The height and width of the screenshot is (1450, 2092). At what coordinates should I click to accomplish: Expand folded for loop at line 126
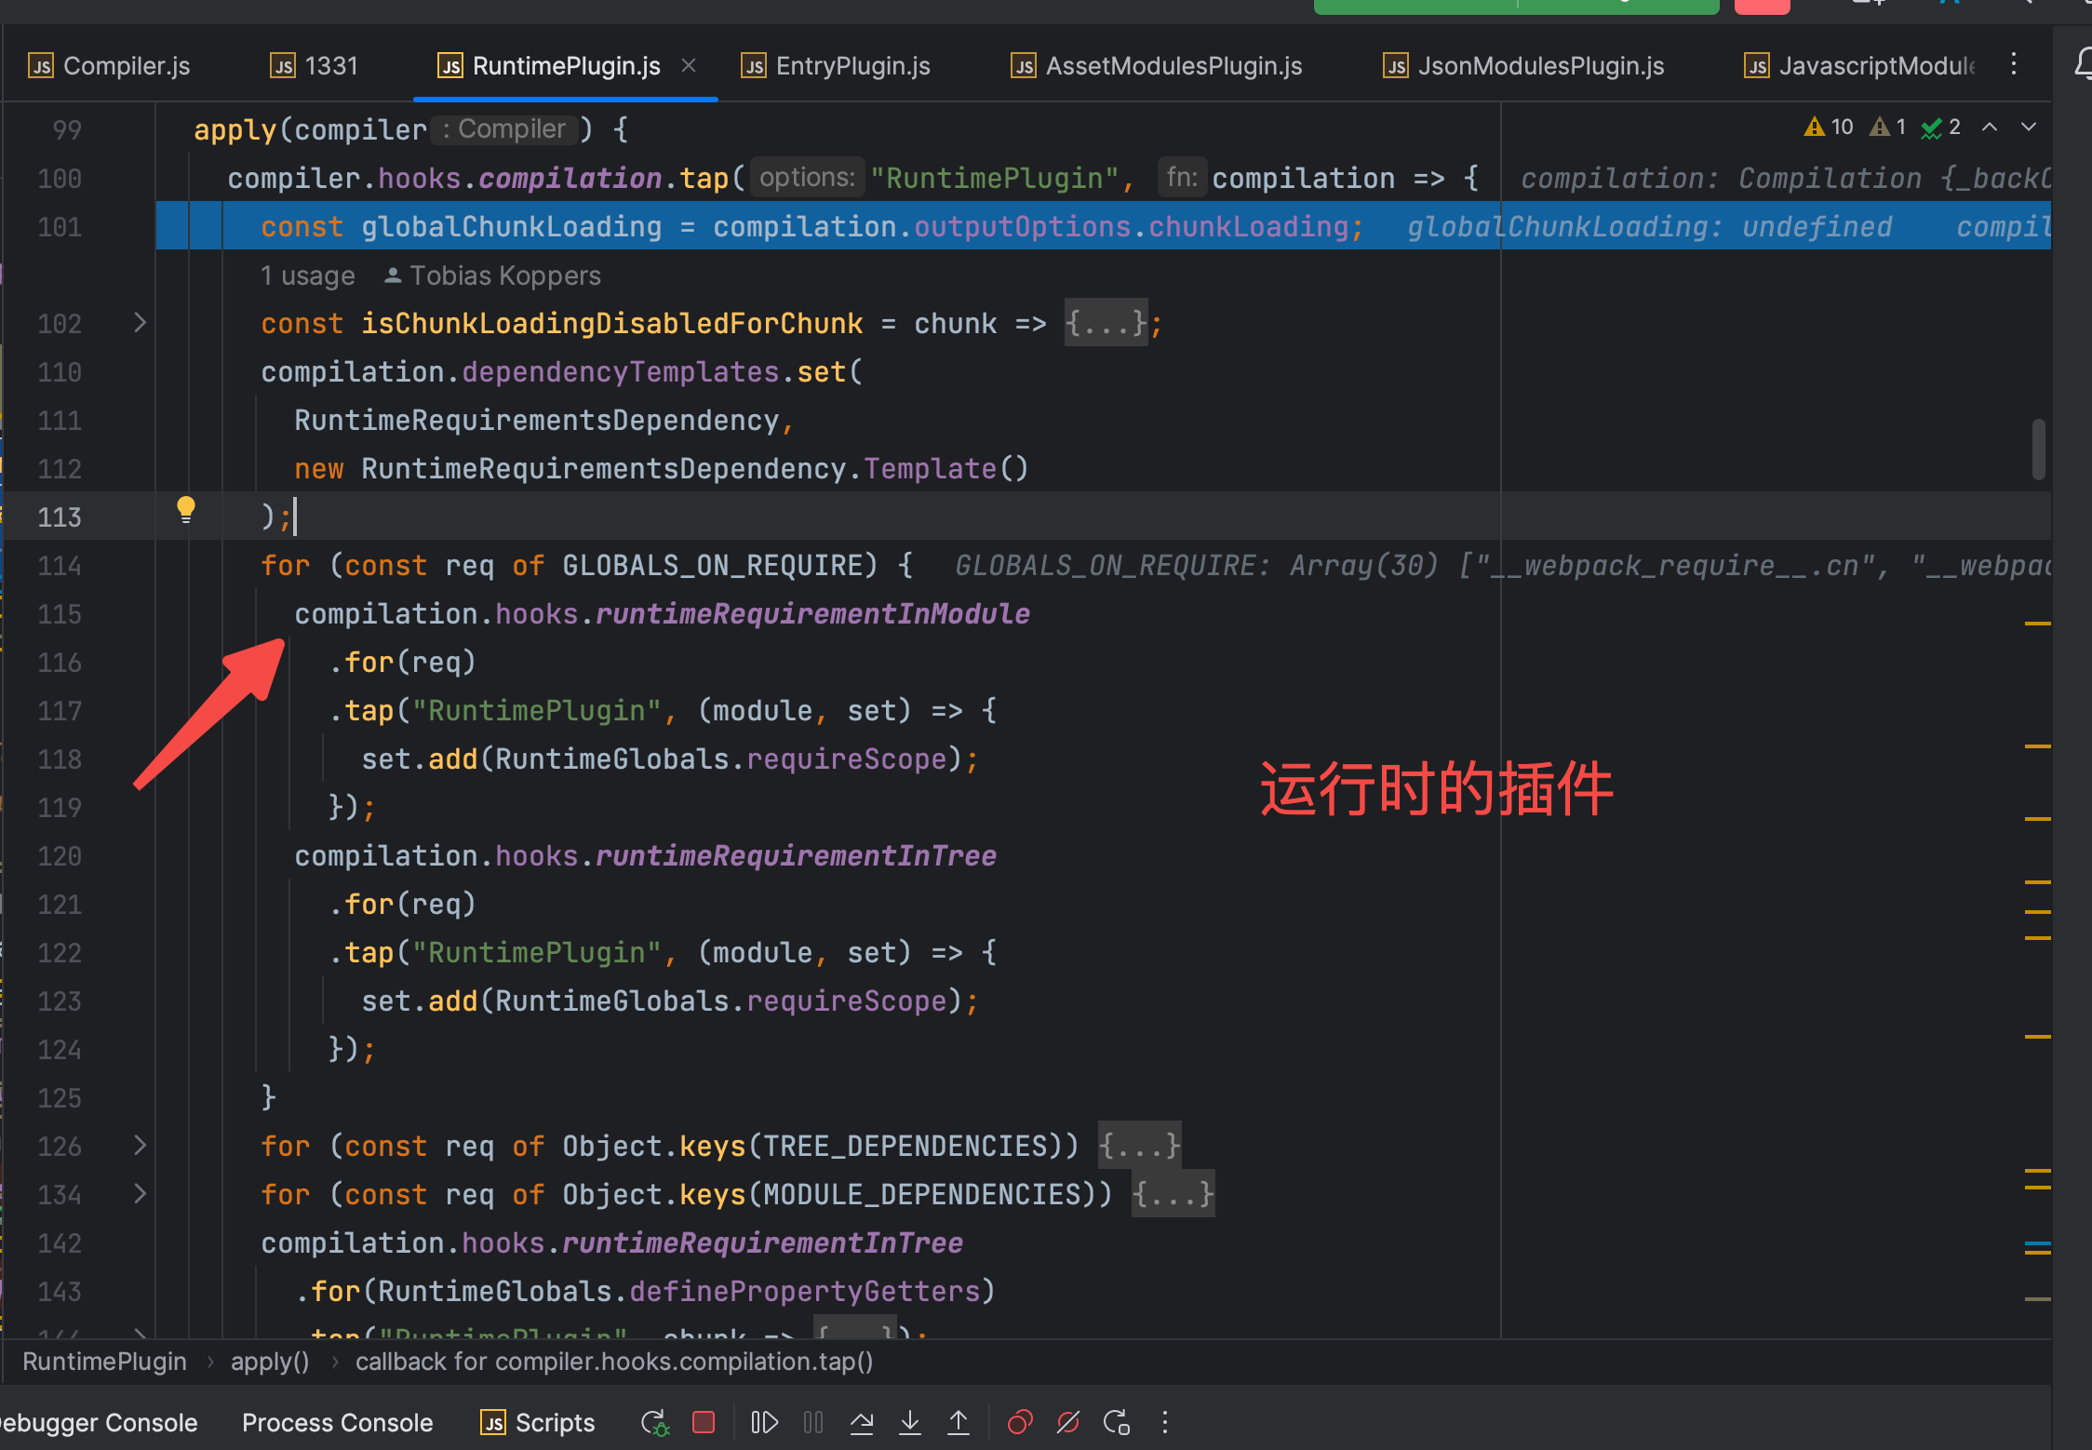[x=140, y=1146]
